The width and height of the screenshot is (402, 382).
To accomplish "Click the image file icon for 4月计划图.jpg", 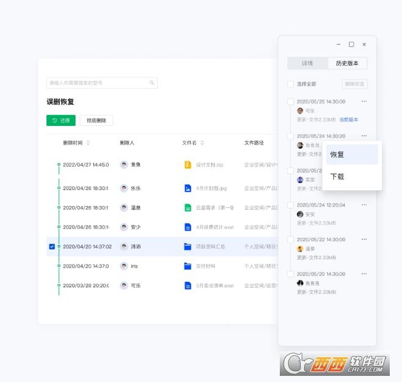I will pyautogui.click(x=188, y=188).
